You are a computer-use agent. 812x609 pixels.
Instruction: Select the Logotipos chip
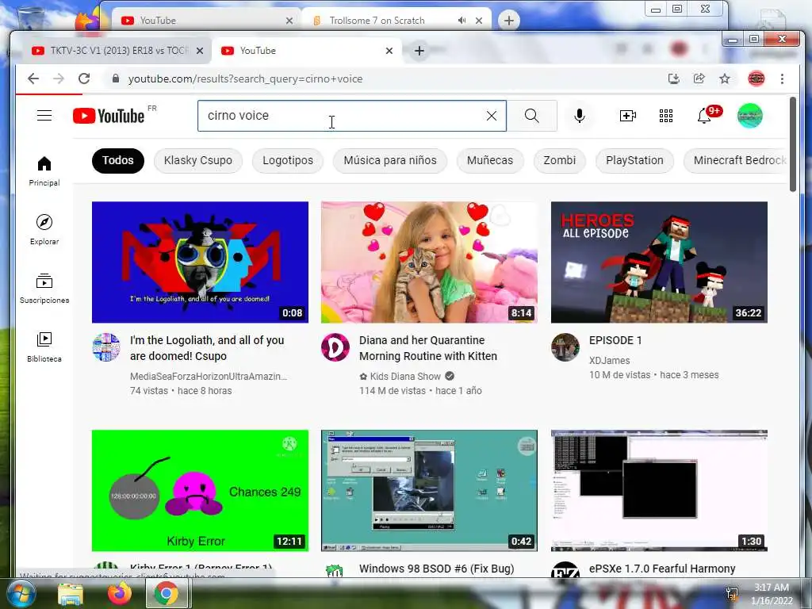coord(288,160)
